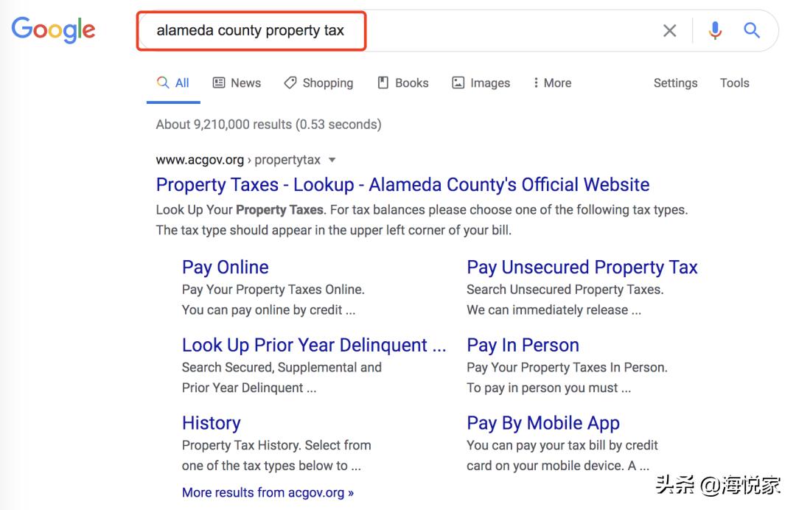
Task: Open Property Taxes - Lookup result title
Action: coord(402,184)
